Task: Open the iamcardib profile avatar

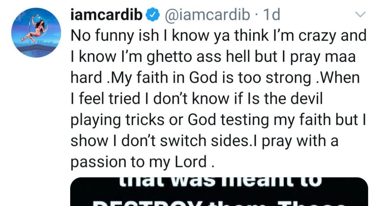Action: (36, 33)
